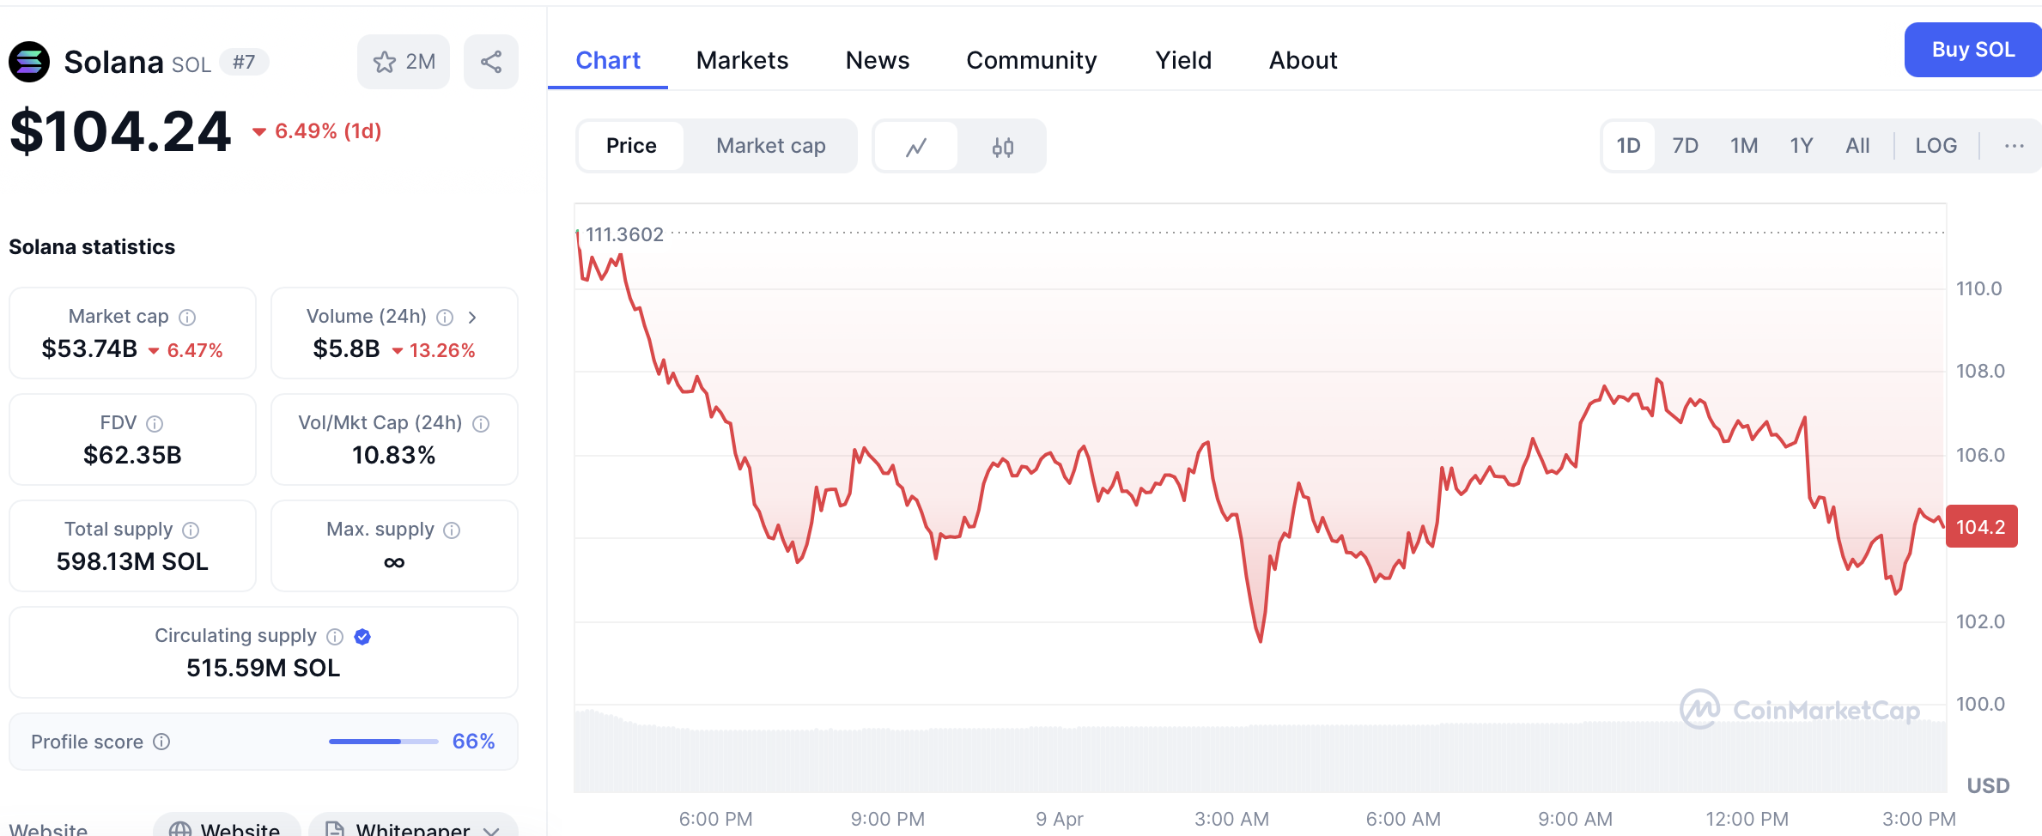Image resolution: width=2042 pixels, height=836 pixels.
Task: Select the line chart icon
Action: [x=916, y=147]
